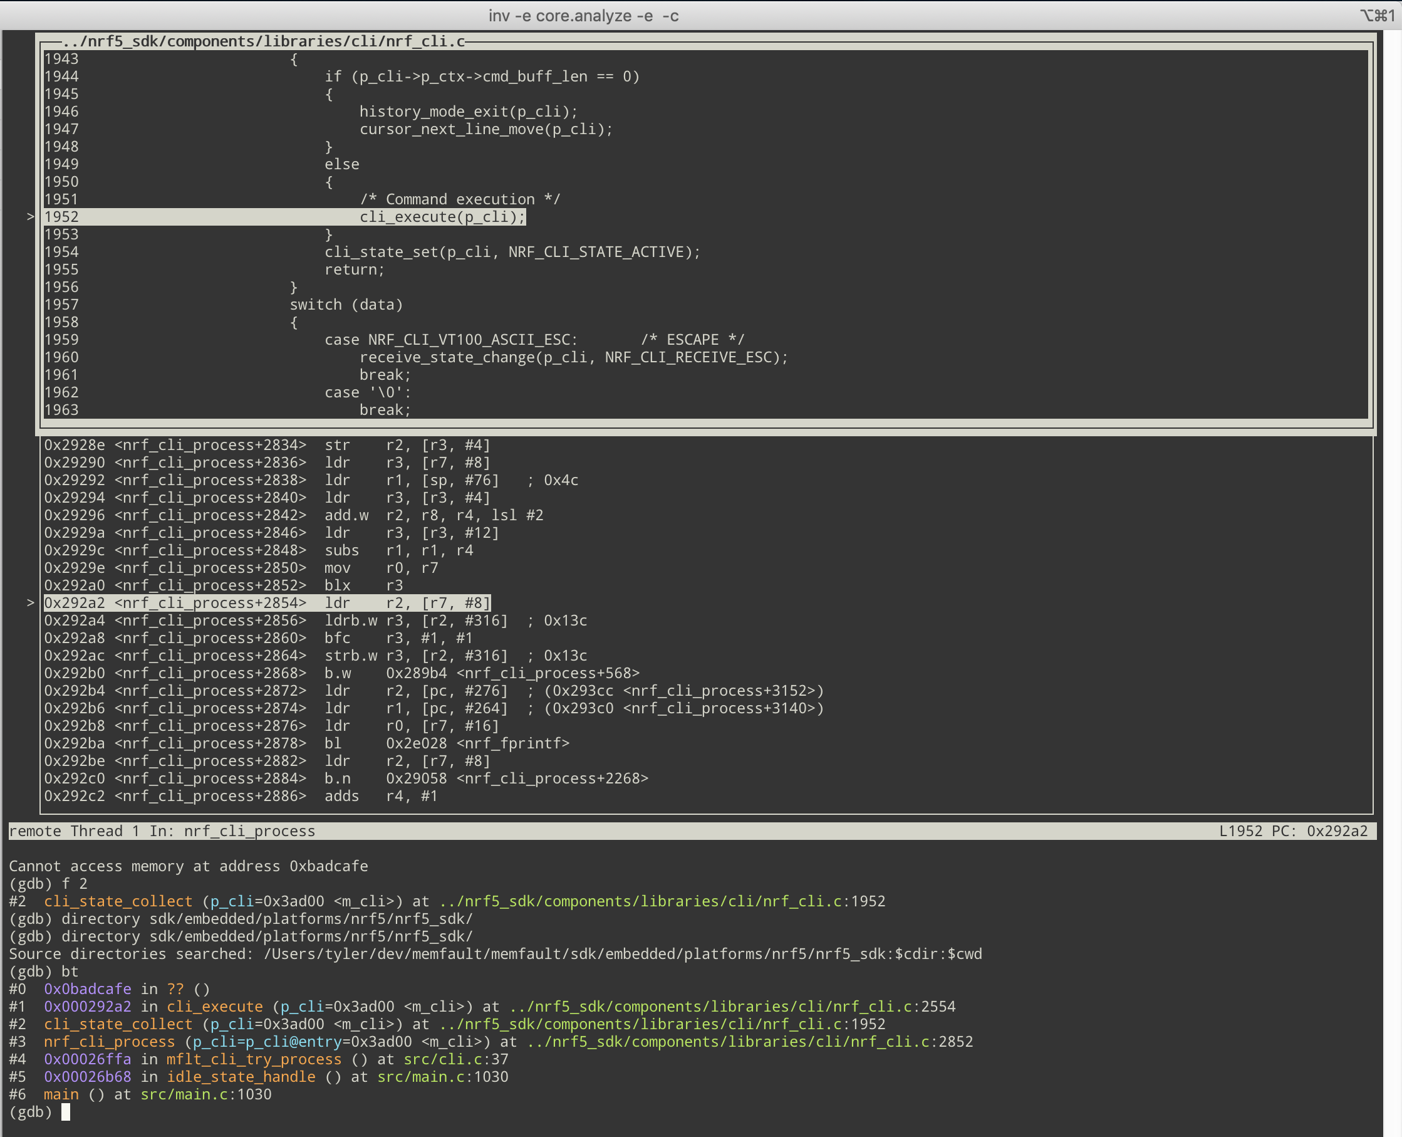Click 'L1952 PC: 0x292a2' in status bar
The height and width of the screenshot is (1137, 1402).
[x=1293, y=831]
